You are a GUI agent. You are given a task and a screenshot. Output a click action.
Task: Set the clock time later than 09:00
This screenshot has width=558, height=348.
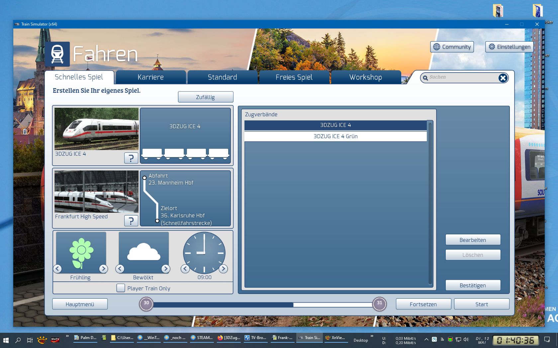click(x=223, y=269)
